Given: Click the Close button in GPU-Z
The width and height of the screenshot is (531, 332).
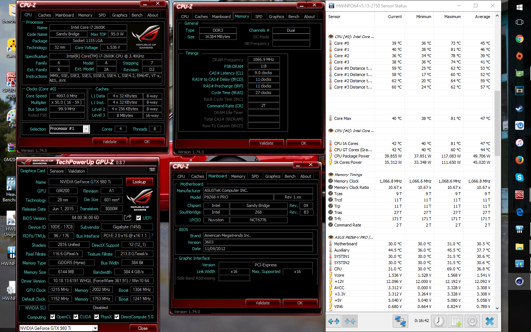Looking at the screenshot, I should [143, 328].
